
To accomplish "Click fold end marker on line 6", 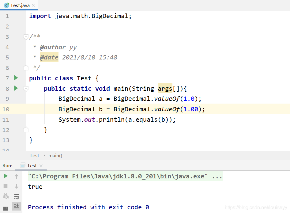I will click(26, 67).
